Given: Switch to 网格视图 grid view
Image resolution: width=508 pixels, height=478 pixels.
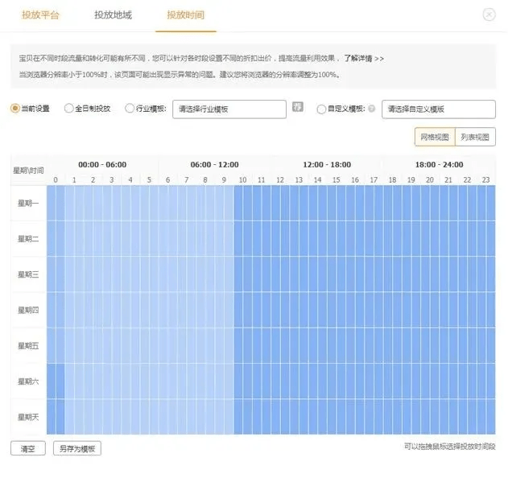Looking at the screenshot, I should click(x=435, y=137).
